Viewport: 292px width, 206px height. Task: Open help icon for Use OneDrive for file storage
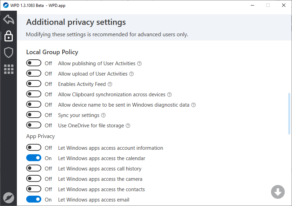tap(128, 126)
